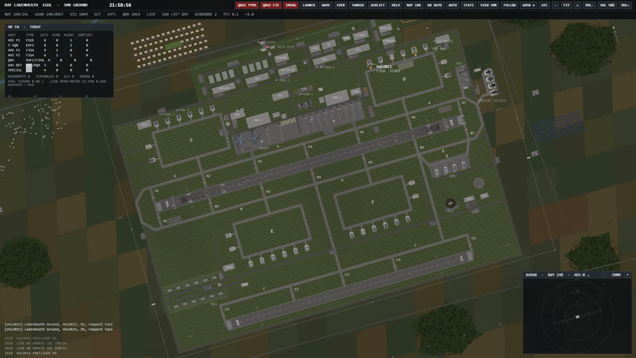The width and height of the screenshot is (636, 358).
Task: Switch the VIEW SMR display mode
Action: [x=488, y=5]
